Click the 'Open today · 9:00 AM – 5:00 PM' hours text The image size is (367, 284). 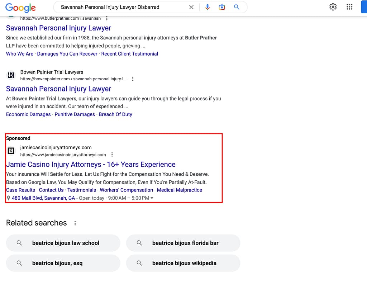point(114,198)
